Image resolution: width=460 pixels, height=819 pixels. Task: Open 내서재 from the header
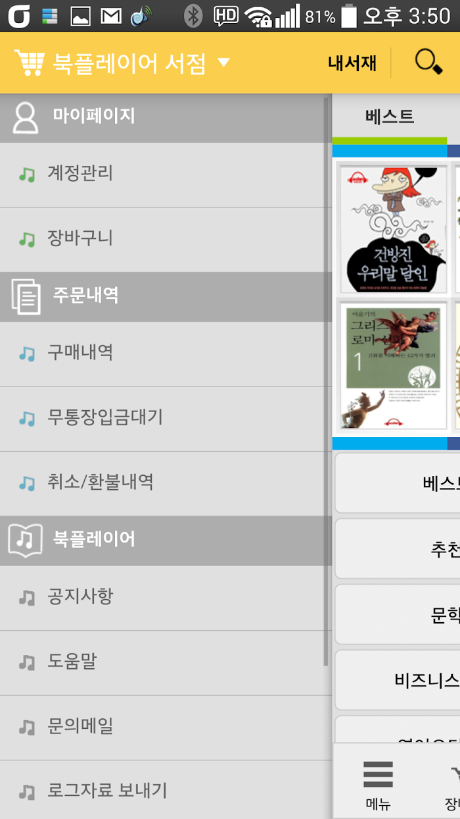352,63
